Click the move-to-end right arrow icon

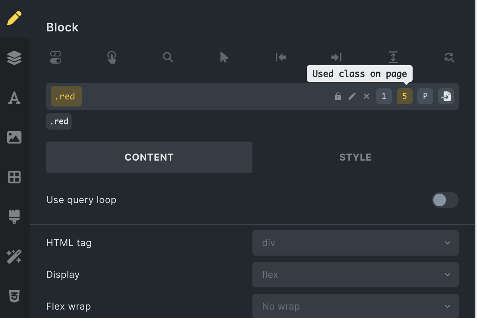(337, 57)
